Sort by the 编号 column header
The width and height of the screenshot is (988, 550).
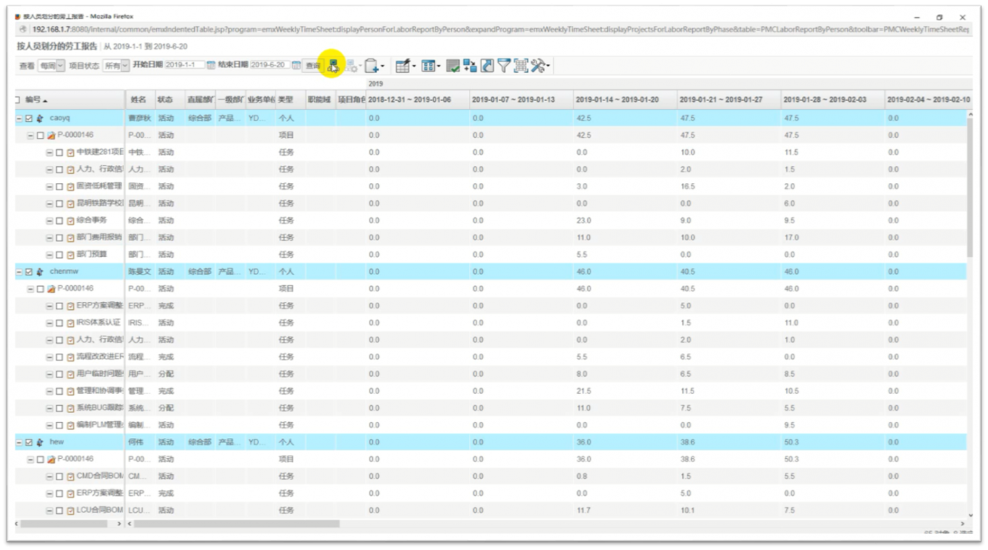tap(35, 100)
